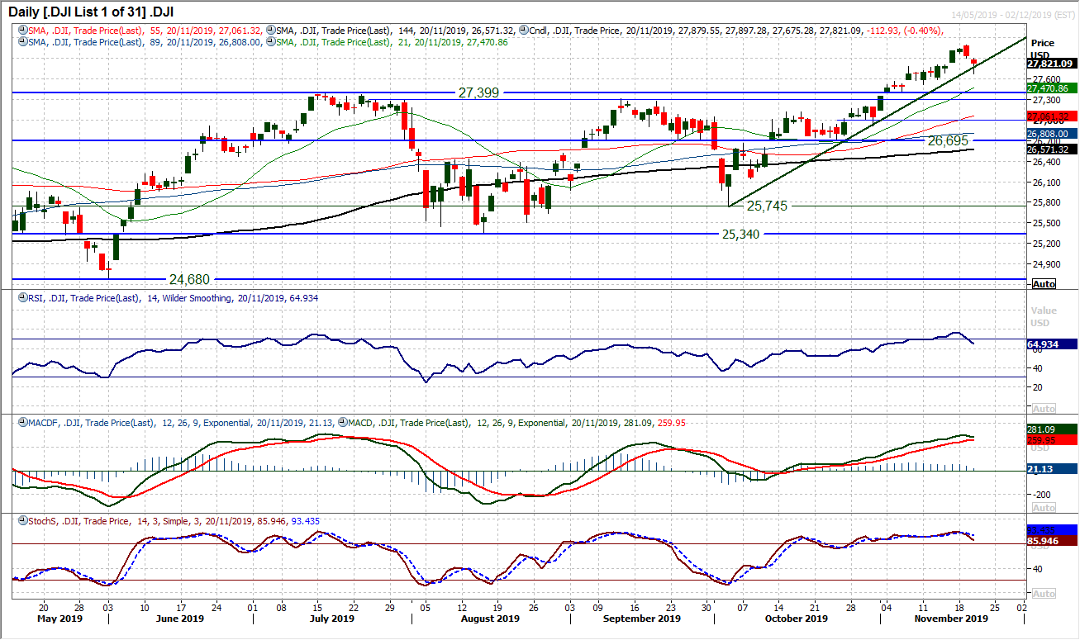Click the Price USD axis heading
1080x640 pixels.
point(1042,48)
